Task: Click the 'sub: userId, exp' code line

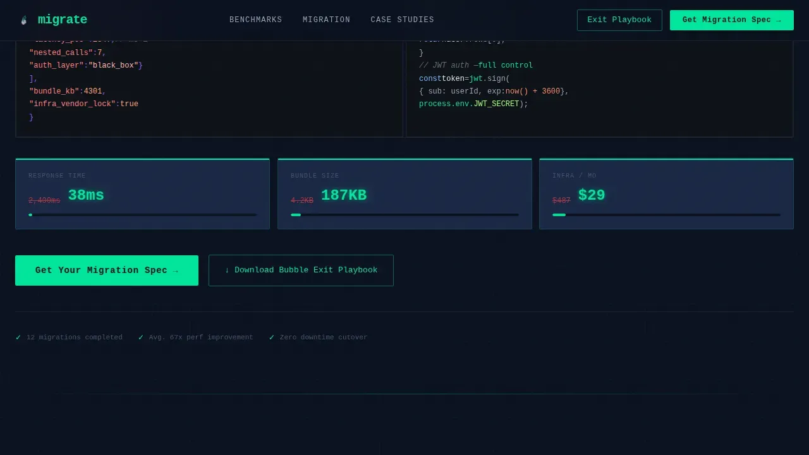Action: point(494,92)
